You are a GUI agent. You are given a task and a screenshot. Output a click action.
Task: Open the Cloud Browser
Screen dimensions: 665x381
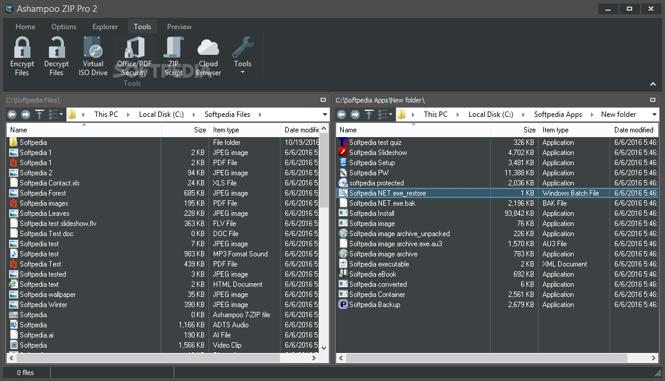click(x=208, y=57)
